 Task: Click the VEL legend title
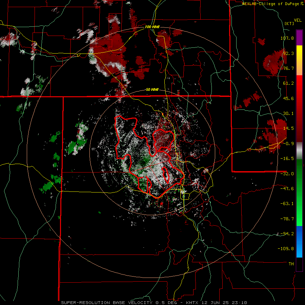(298, 20)
